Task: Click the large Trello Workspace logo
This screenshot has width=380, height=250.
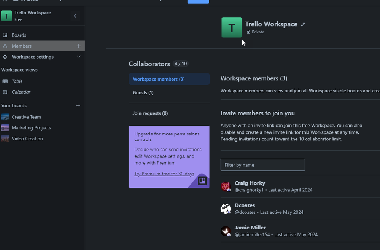Action: pos(232,27)
